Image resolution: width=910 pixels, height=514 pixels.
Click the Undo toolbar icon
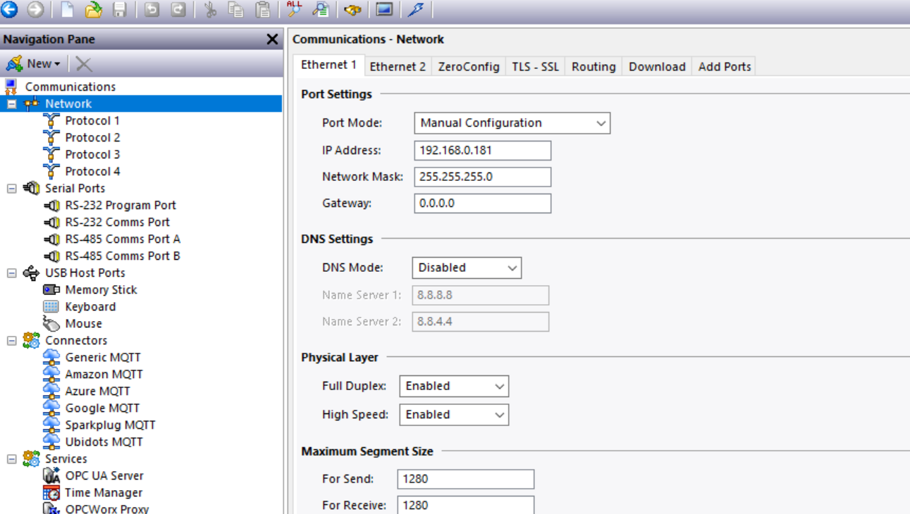152,9
